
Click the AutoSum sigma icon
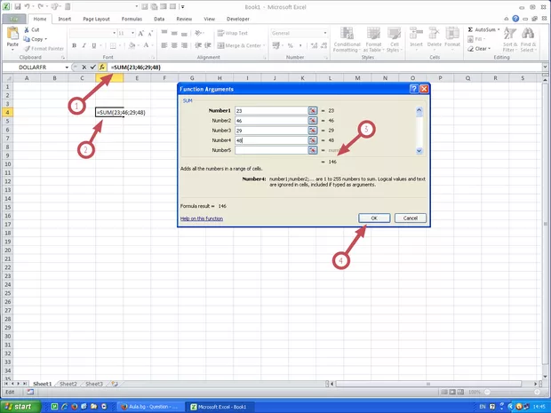coord(469,29)
